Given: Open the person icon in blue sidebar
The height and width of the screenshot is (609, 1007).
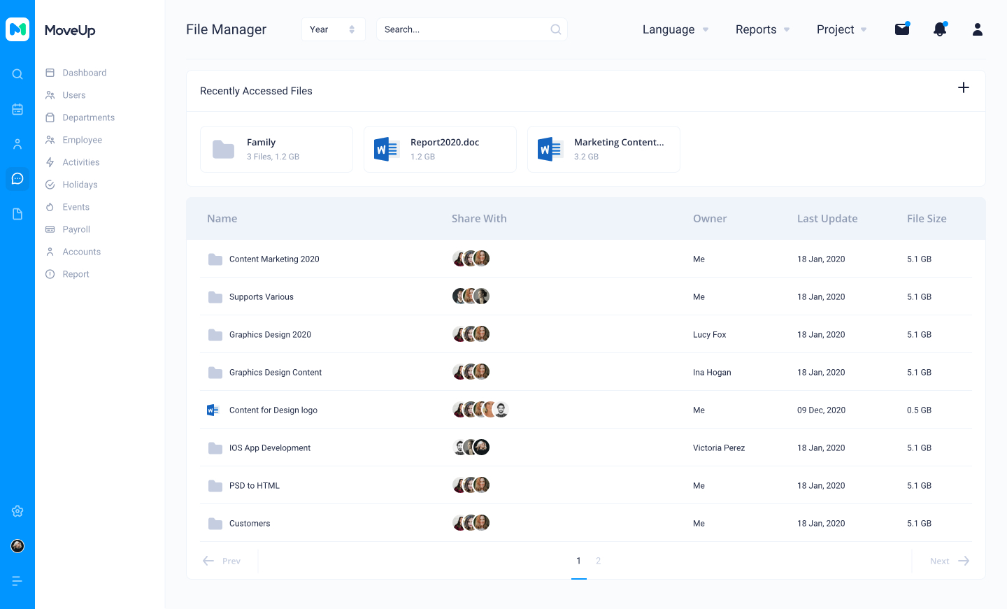Looking at the screenshot, I should 17,144.
